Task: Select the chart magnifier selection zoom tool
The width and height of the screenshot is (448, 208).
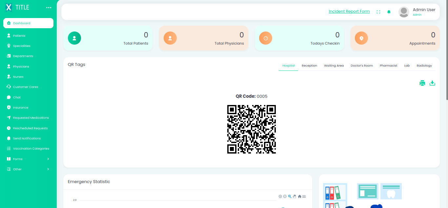Action: click(290, 197)
